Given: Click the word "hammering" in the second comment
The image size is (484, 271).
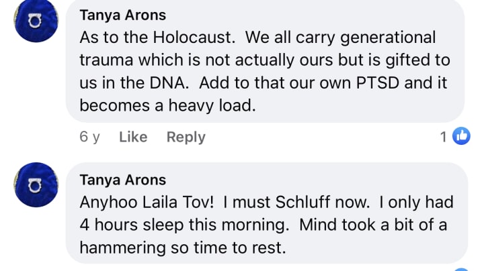Looking at the screenshot, I should click(x=126, y=248).
